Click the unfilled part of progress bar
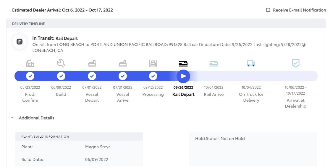Viewport: 330px width, 168px height. [x=257, y=76]
